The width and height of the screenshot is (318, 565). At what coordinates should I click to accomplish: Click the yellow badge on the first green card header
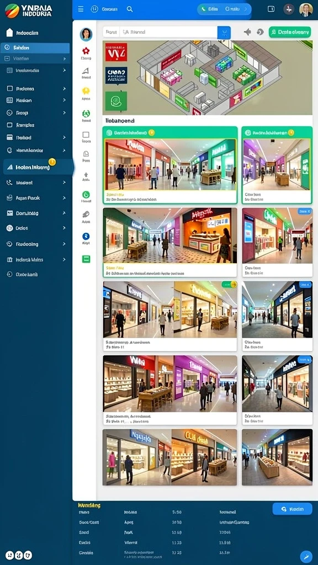click(151, 132)
